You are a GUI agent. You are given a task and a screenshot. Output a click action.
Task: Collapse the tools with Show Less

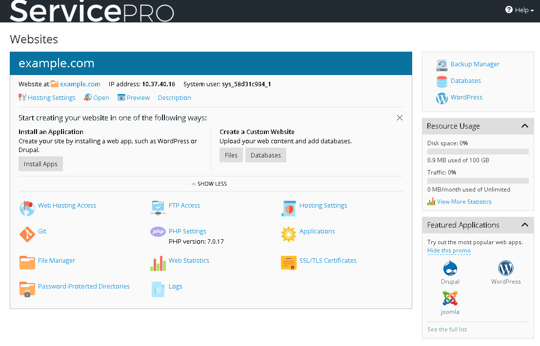tap(209, 184)
